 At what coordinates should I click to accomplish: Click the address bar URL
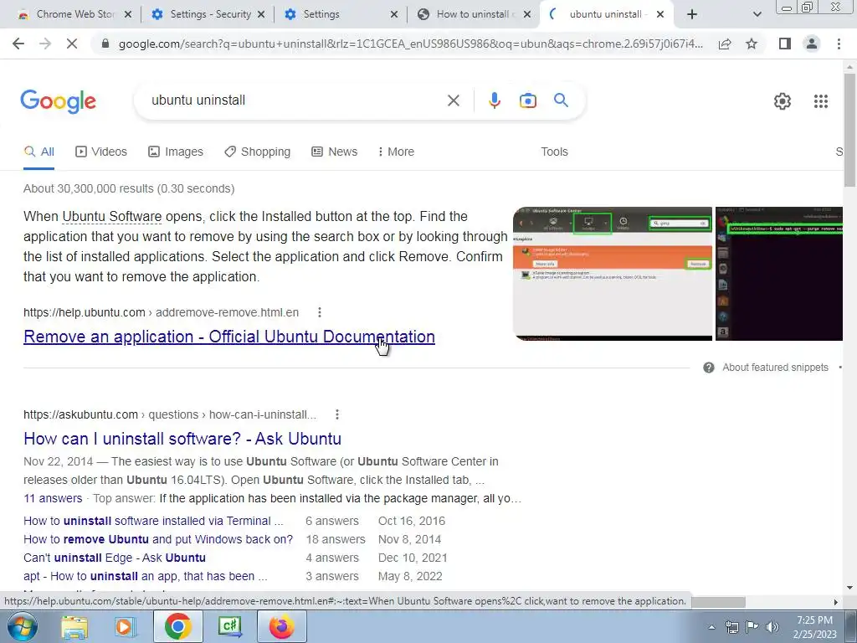[x=410, y=44]
